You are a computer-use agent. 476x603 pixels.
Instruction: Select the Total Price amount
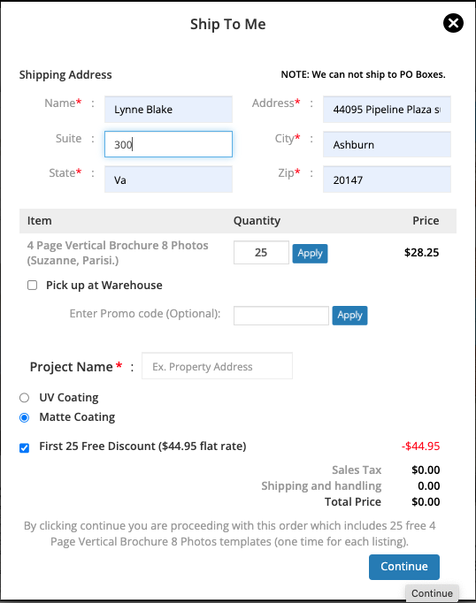point(426,502)
